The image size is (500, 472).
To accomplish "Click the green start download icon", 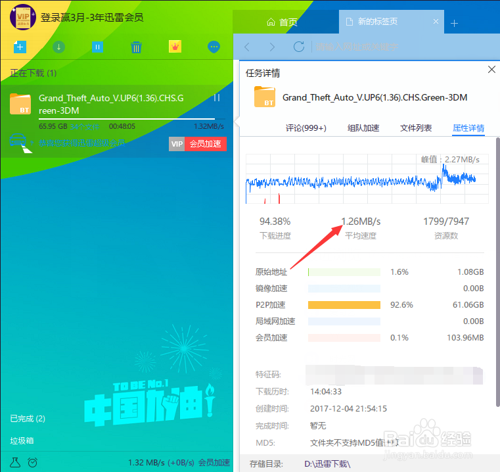I will pos(58,47).
